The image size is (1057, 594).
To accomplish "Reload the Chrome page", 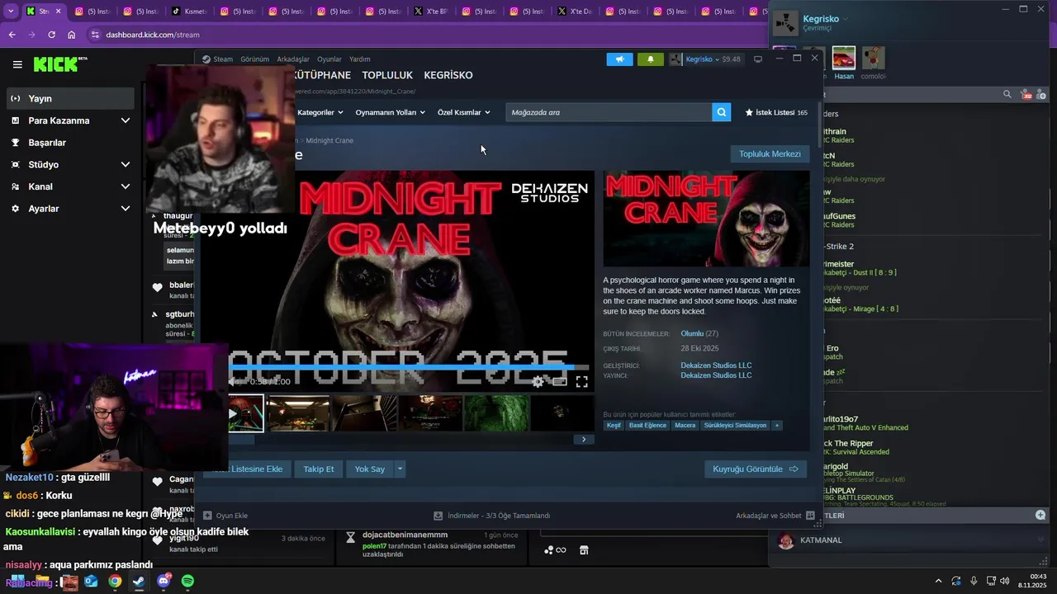I will coord(51,35).
